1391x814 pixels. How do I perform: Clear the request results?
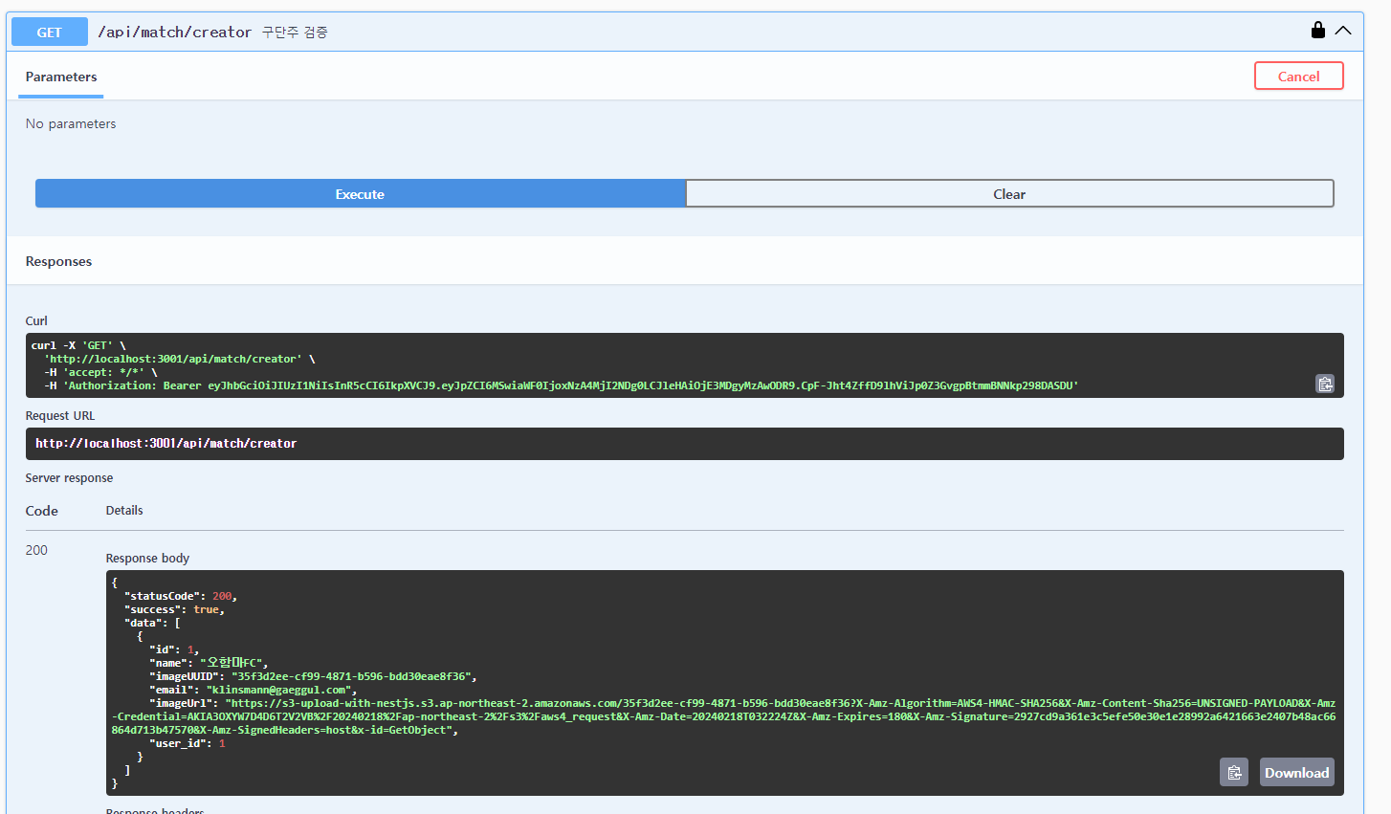coord(1009,193)
